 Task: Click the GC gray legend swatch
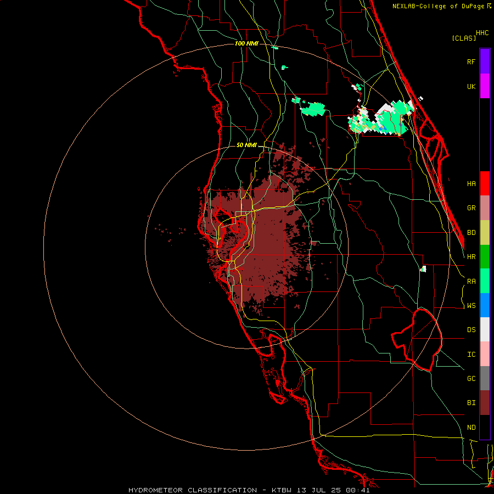[485, 378]
